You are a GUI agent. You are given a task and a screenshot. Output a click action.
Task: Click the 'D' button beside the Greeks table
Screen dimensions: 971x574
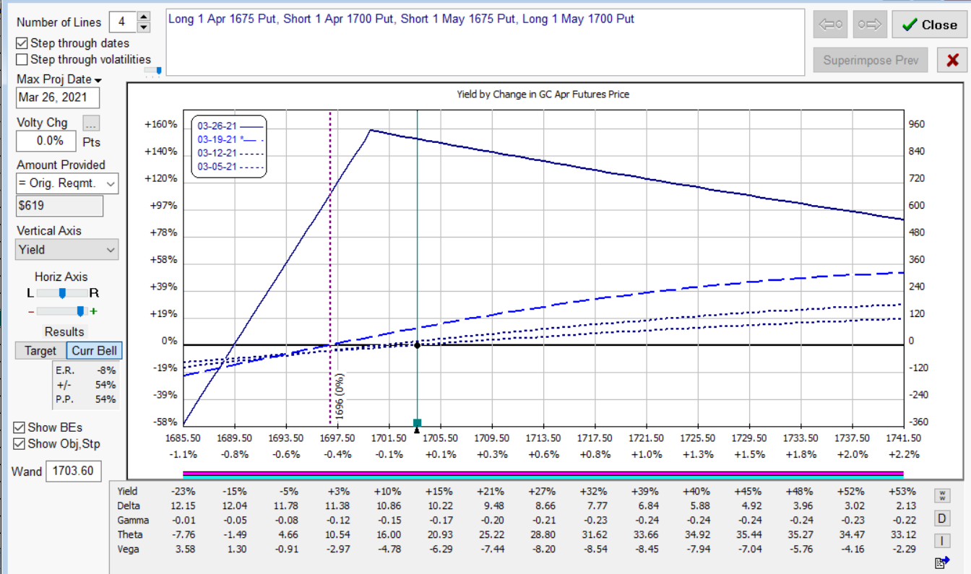[x=942, y=518]
